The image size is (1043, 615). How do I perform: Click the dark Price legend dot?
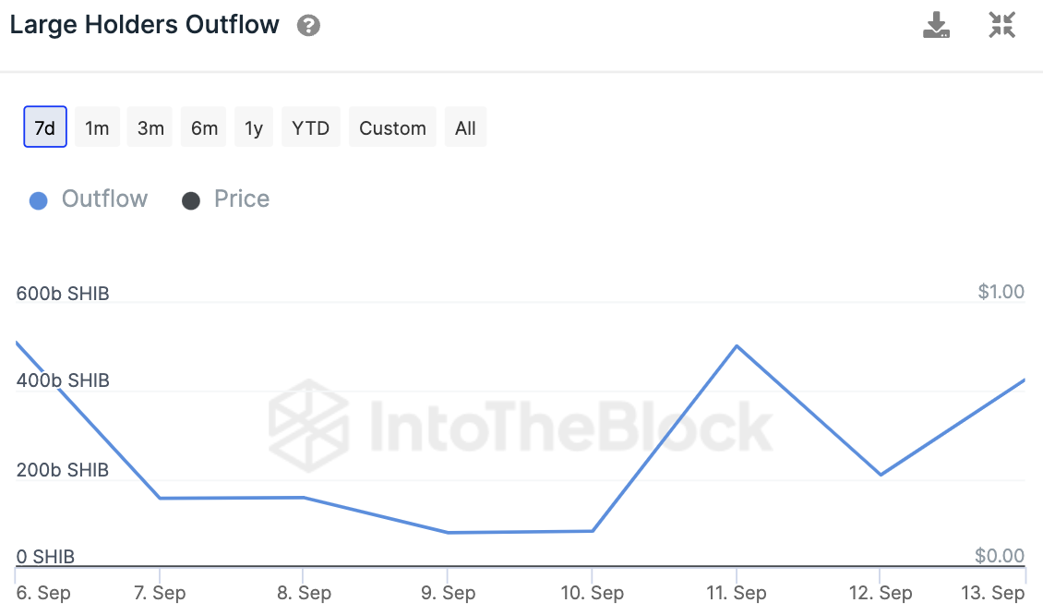(x=191, y=200)
